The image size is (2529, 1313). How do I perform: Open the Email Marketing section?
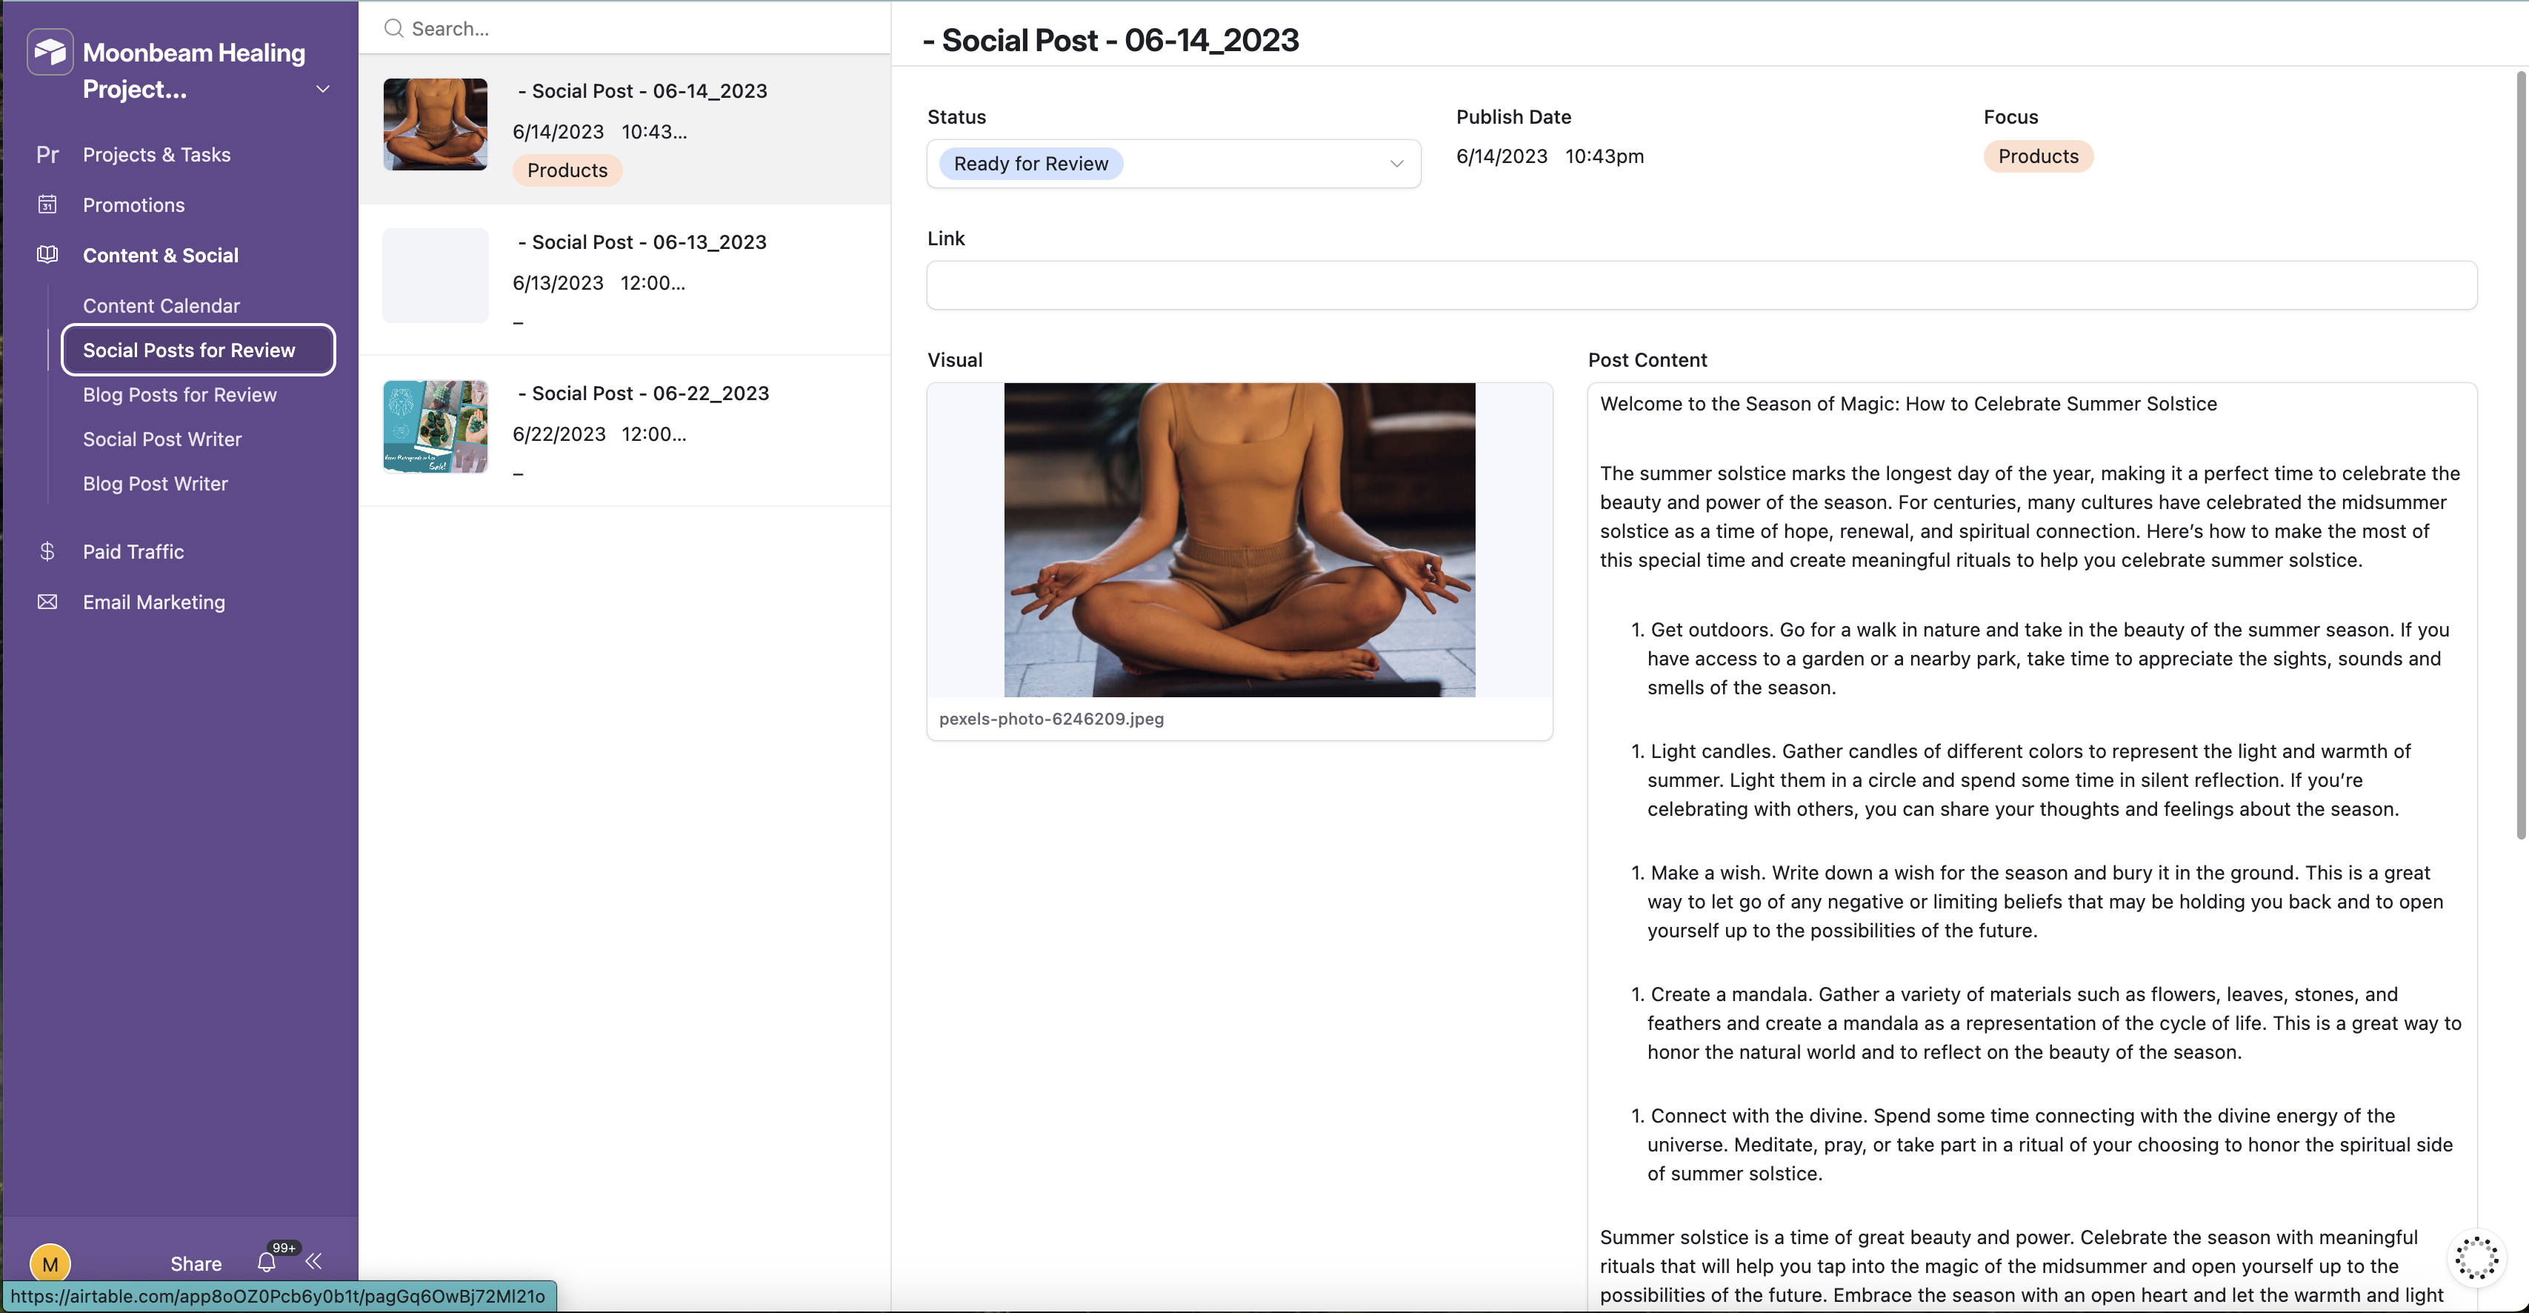pos(154,602)
